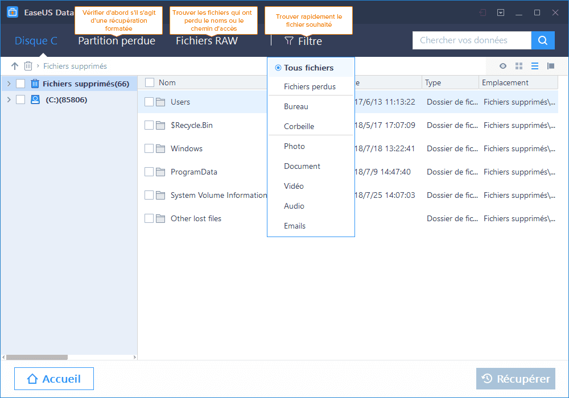The height and width of the screenshot is (398, 569).
Task: Tick the select-all checkbox beside Nom
Action: point(150,82)
